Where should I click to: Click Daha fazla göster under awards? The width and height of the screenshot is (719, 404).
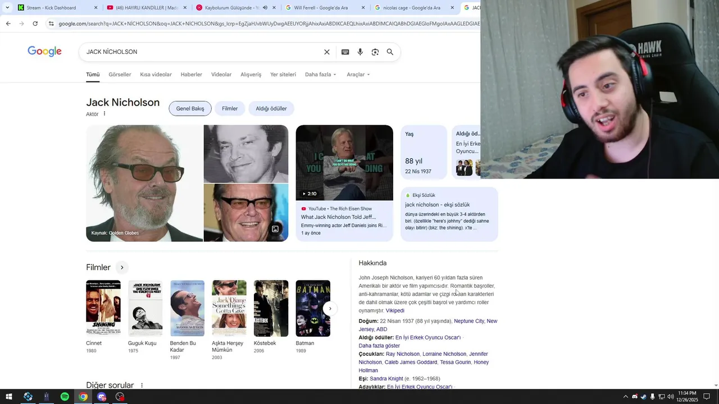tap(379, 346)
